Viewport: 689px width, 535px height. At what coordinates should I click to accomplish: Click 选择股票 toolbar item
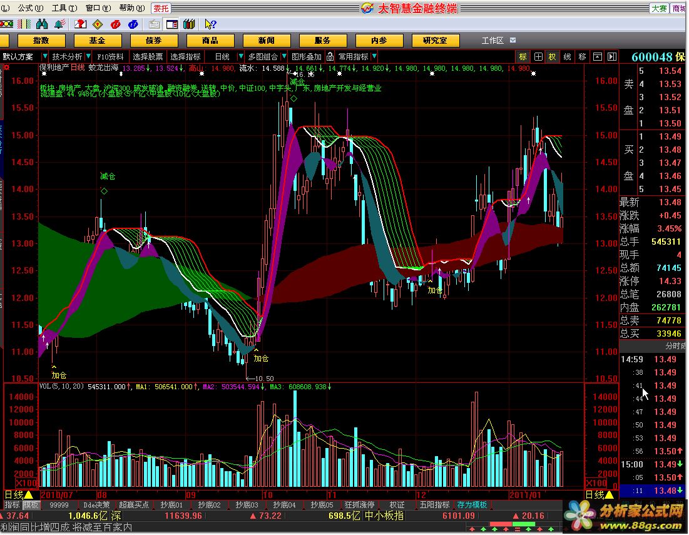148,57
